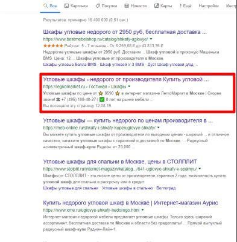This screenshot has width=237, height=242.
Task: Open result 'Угловые шкафы - недорого от производителя'
Action: coord(126,79)
